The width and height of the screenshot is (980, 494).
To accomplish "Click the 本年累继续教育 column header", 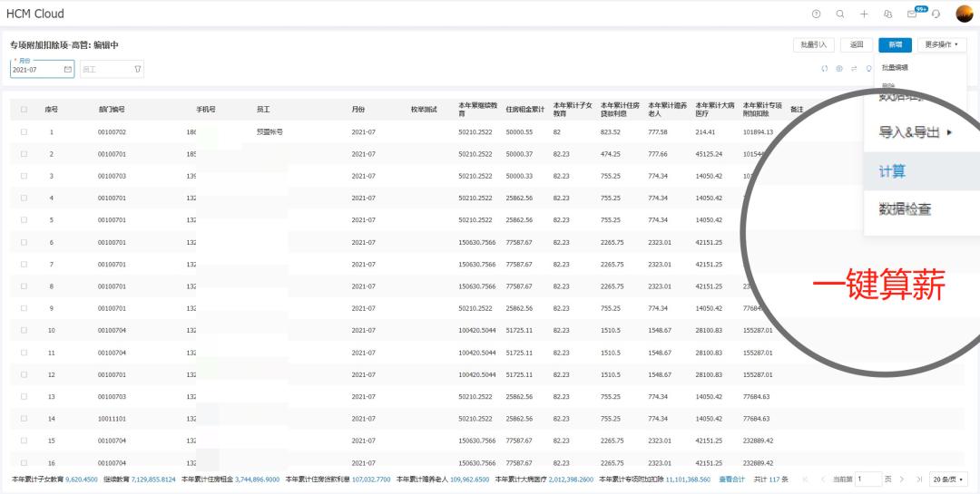I will click(x=478, y=110).
